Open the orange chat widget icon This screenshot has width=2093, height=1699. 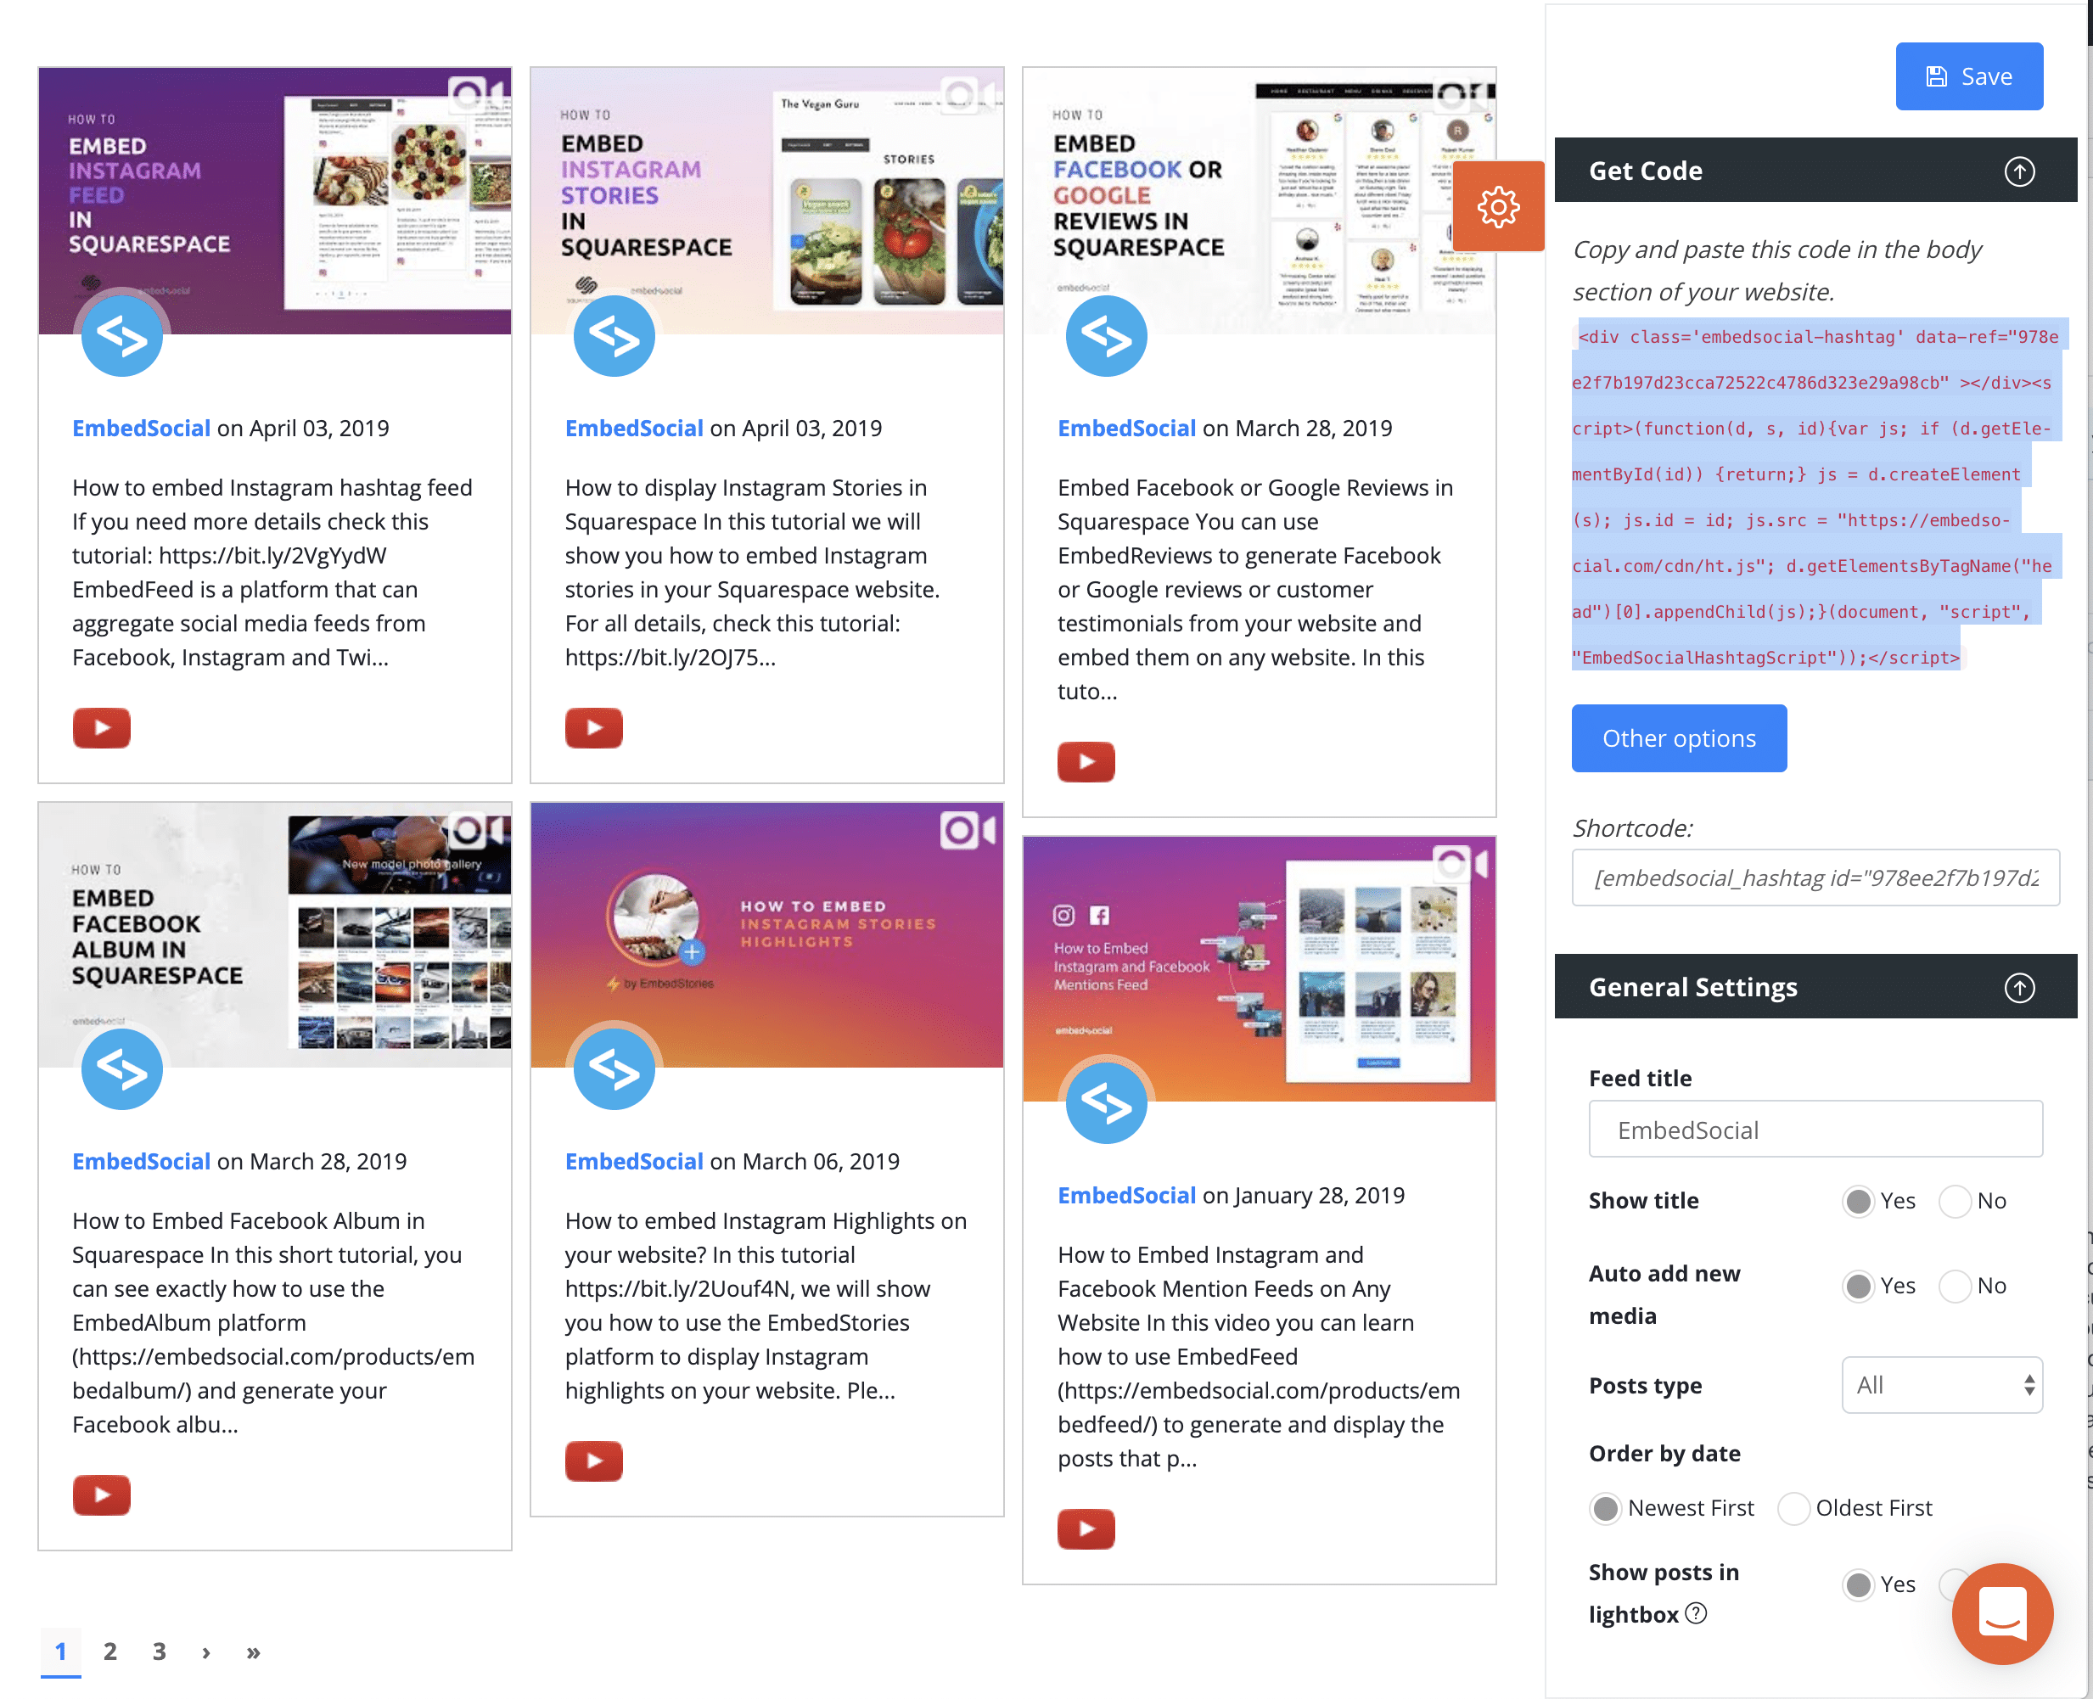[x=2002, y=1613]
